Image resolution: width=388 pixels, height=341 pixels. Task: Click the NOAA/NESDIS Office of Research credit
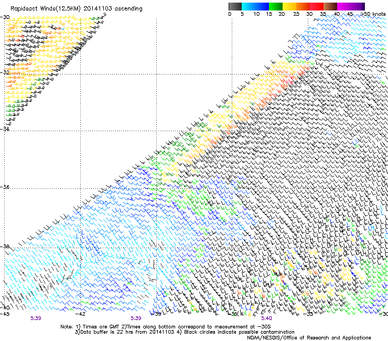point(309,338)
